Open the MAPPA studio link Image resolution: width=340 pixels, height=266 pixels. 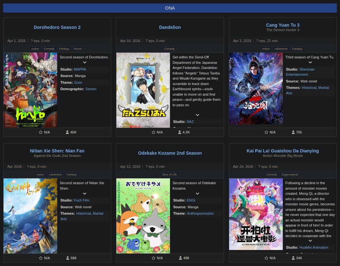coord(80,69)
